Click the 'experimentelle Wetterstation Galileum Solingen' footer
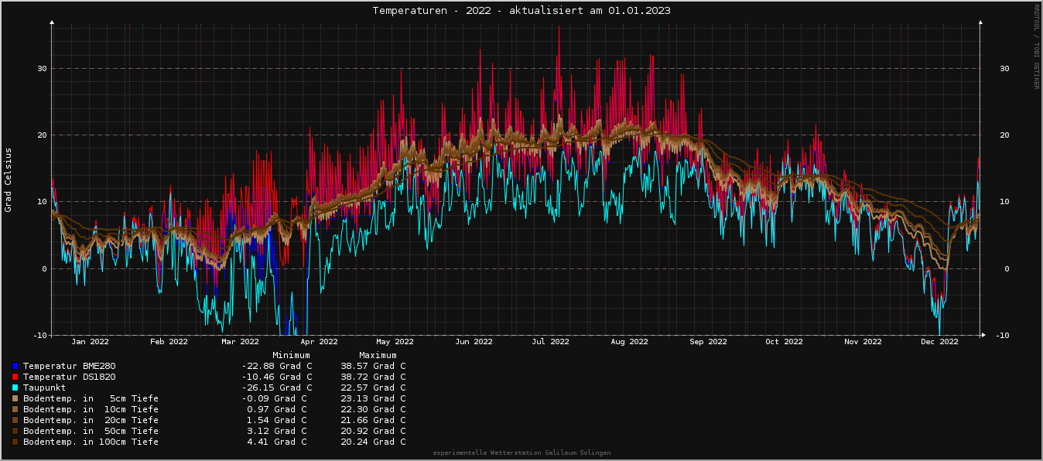The width and height of the screenshot is (1043, 461). [x=521, y=452]
